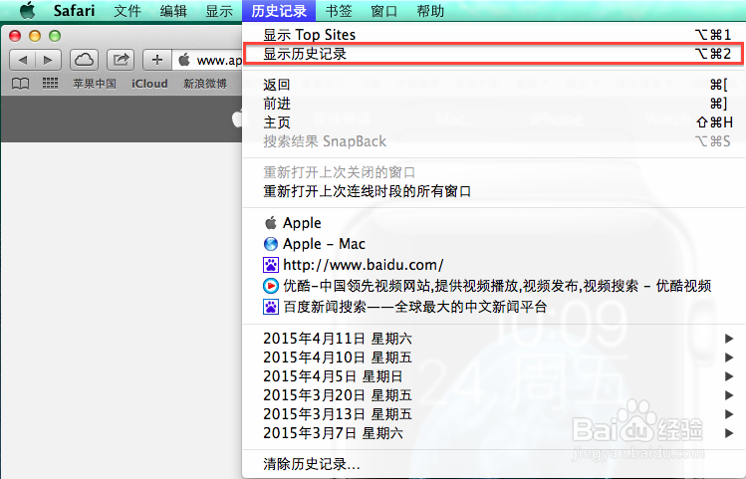Open the 百度新闻搜索 history entry
The height and width of the screenshot is (479, 746).
493,307
